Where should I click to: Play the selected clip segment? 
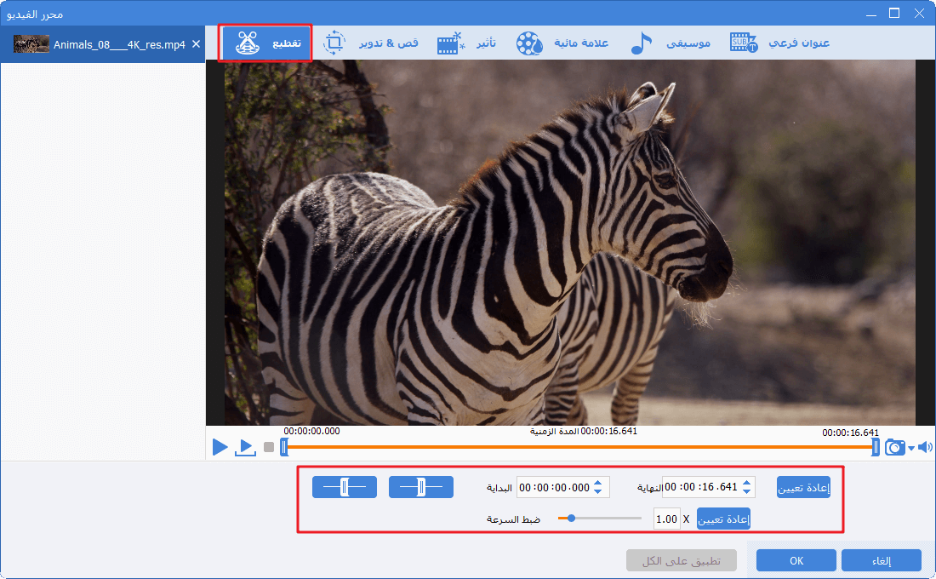coord(245,447)
